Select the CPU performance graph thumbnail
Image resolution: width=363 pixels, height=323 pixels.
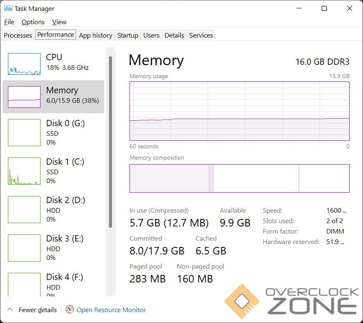[24, 64]
